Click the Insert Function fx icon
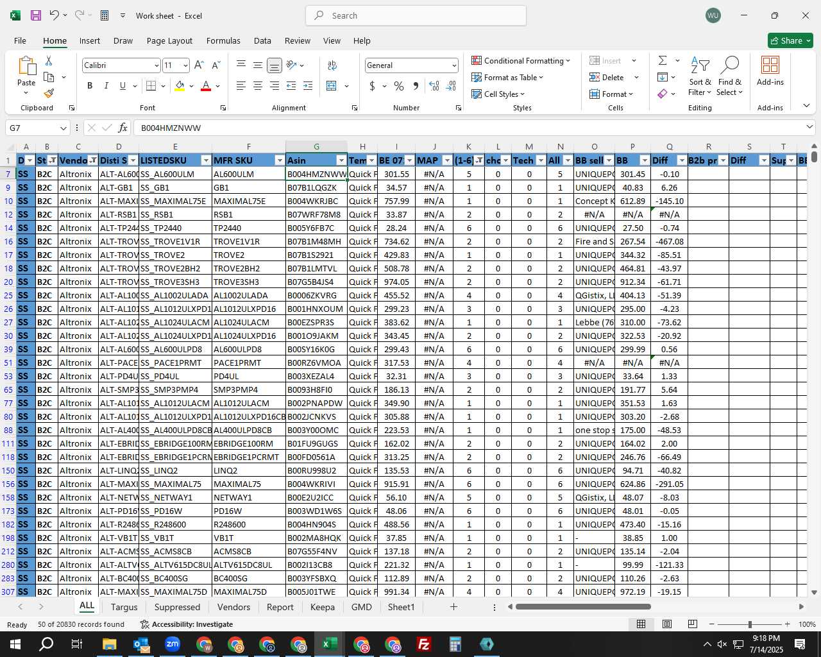 click(x=123, y=128)
